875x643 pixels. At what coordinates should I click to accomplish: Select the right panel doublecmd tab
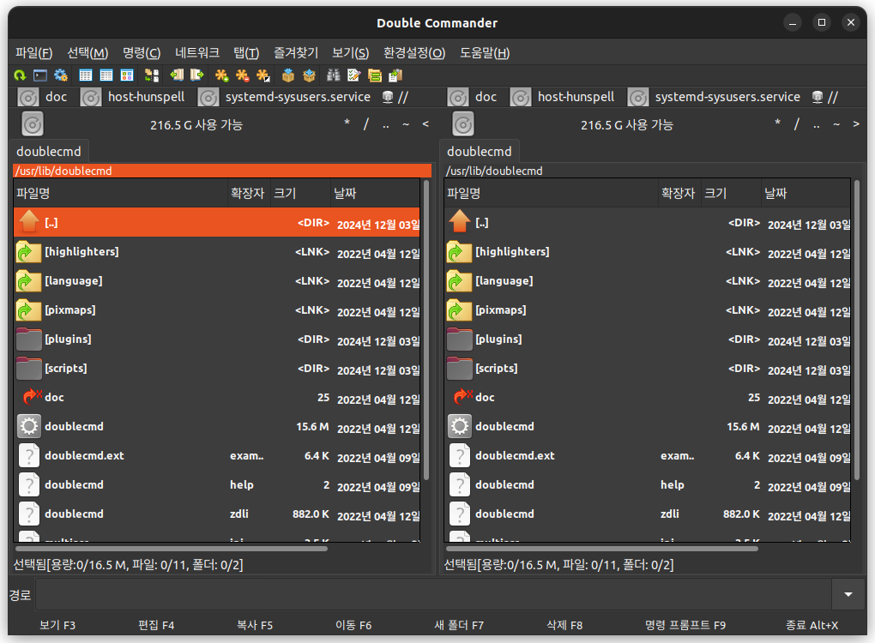tap(480, 152)
